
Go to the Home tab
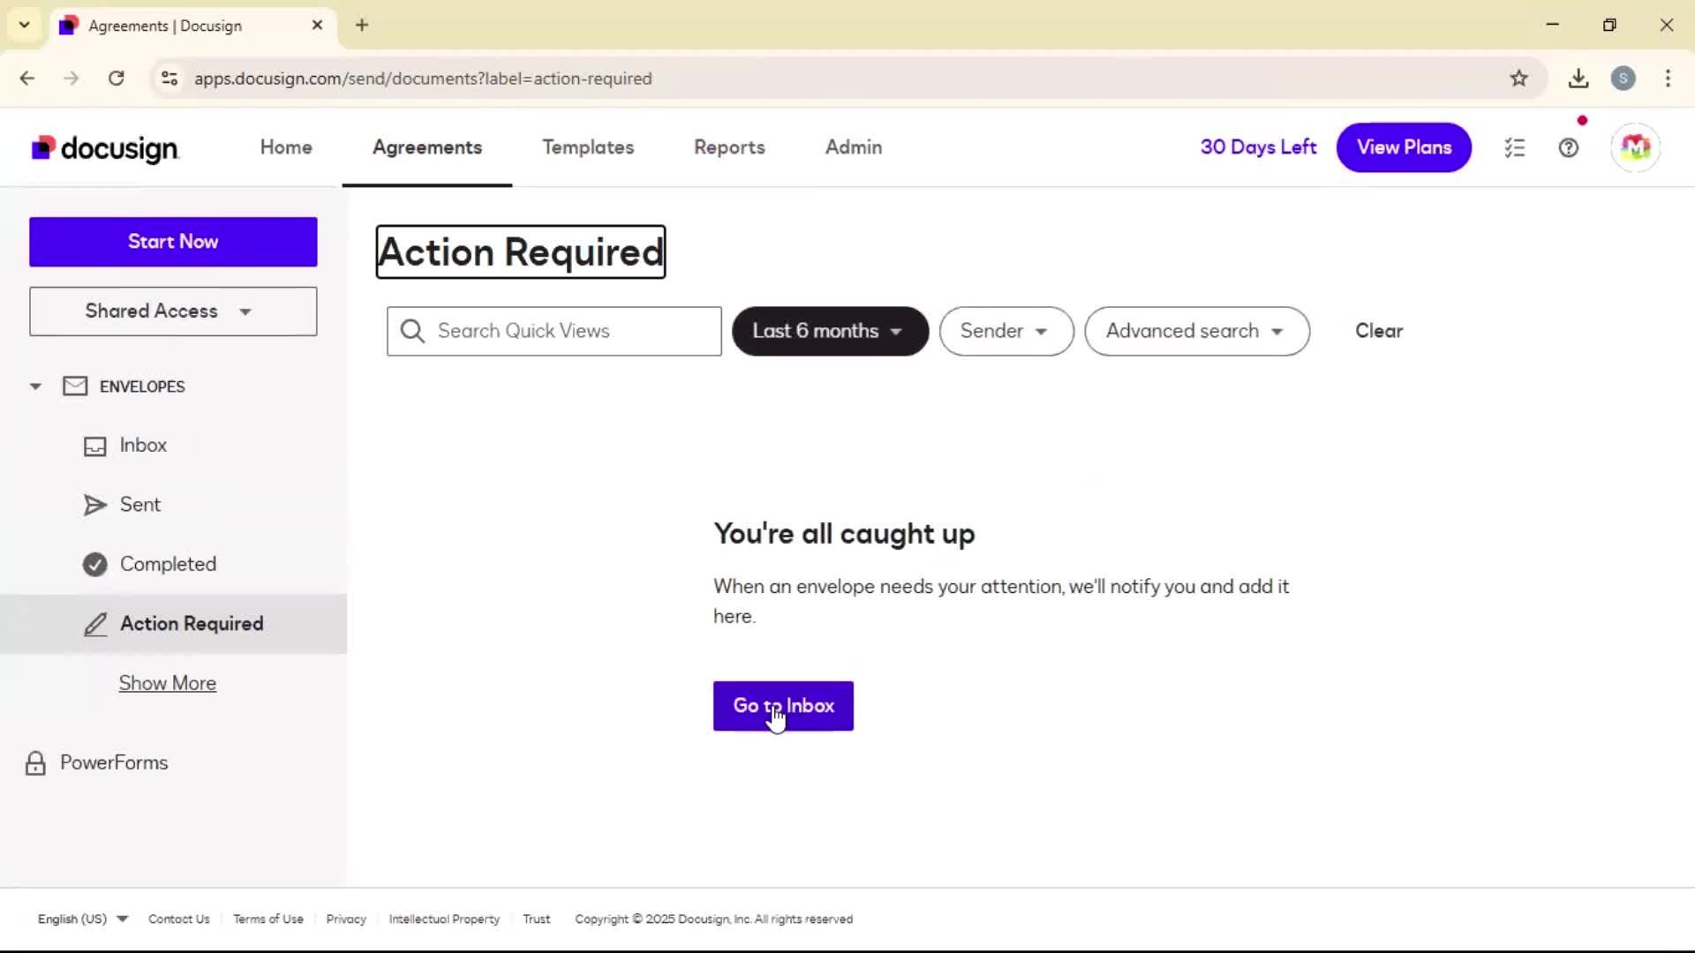coord(286,147)
